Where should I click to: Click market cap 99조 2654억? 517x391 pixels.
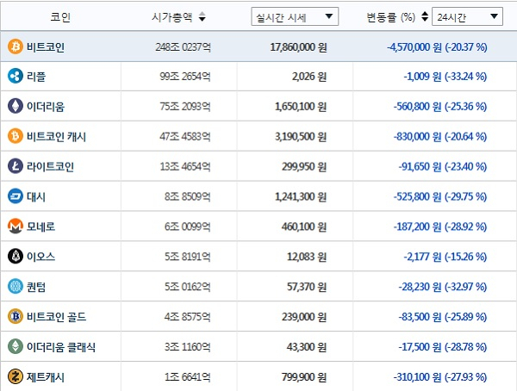coord(185,77)
